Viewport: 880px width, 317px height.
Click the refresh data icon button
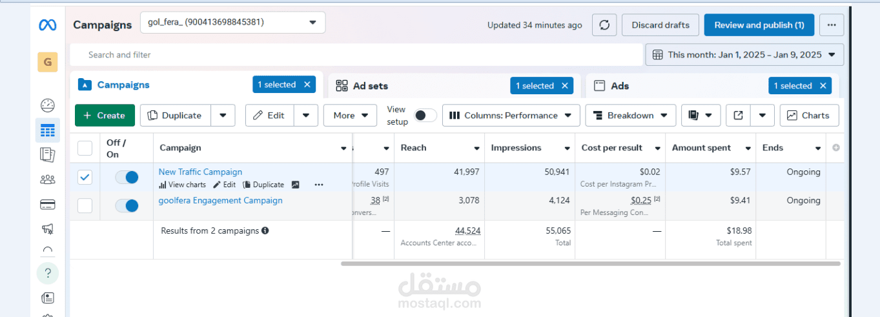pyautogui.click(x=604, y=25)
